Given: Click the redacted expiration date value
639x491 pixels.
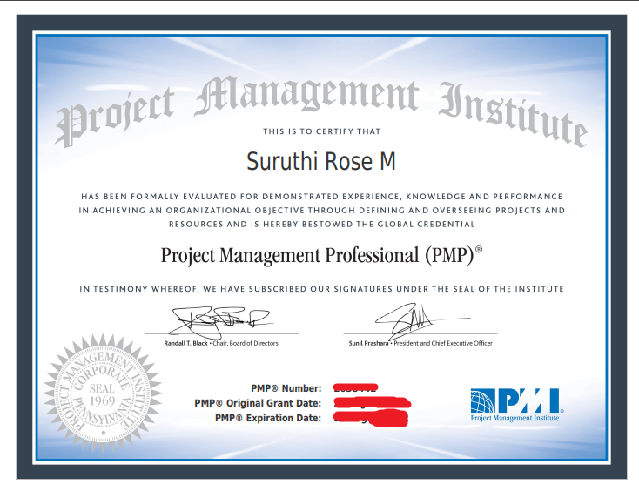Looking at the screenshot, I should pos(371,419).
